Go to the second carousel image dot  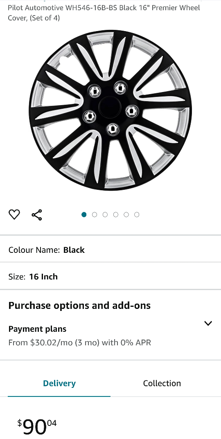pos(95,215)
